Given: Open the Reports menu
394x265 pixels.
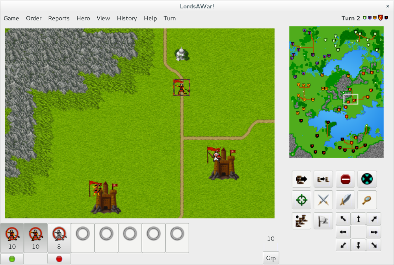Looking at the screenshot, I should click(x=59, y=18).
